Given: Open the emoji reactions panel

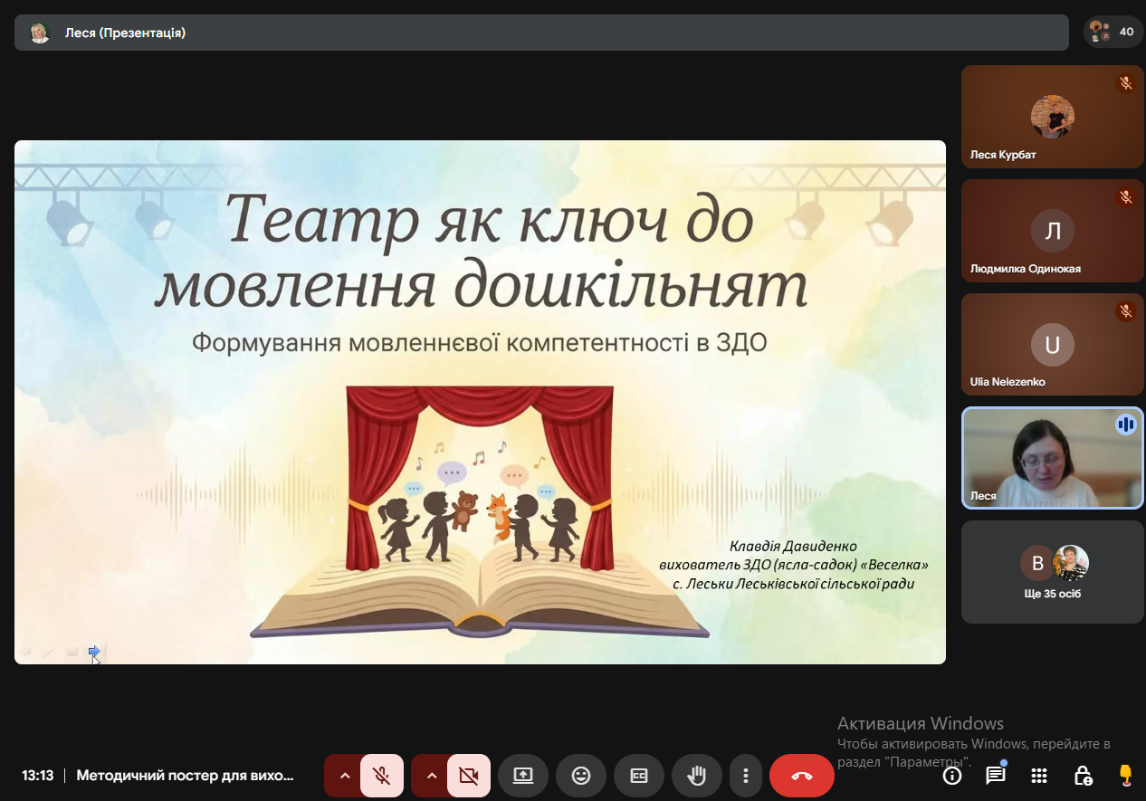Looking at the screenshot, I should coord(581,776).
